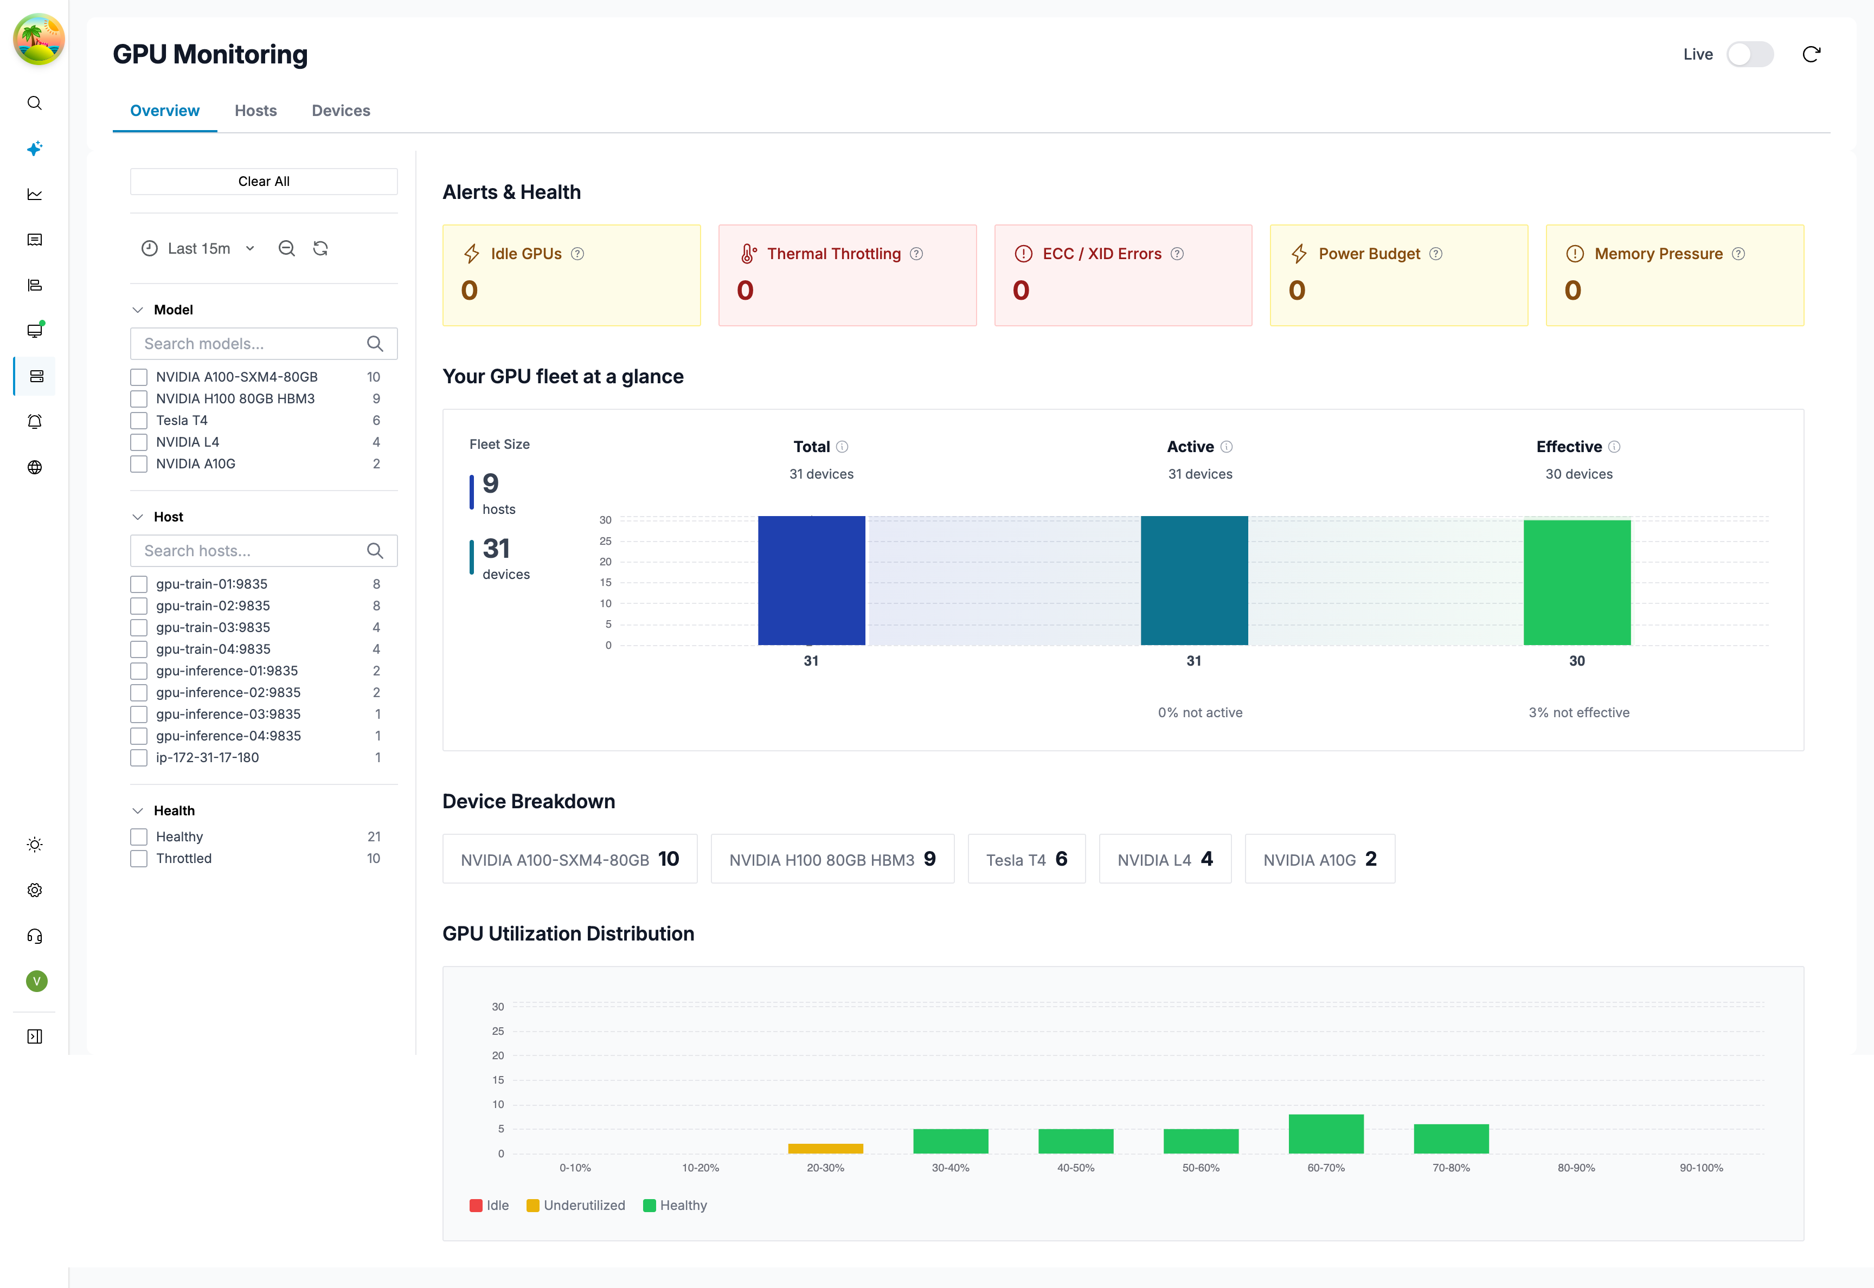Screen dimensions: 1874x1288
Task: Focus the Search models input field
Action: pyautogui.click(x=264, y=344)
